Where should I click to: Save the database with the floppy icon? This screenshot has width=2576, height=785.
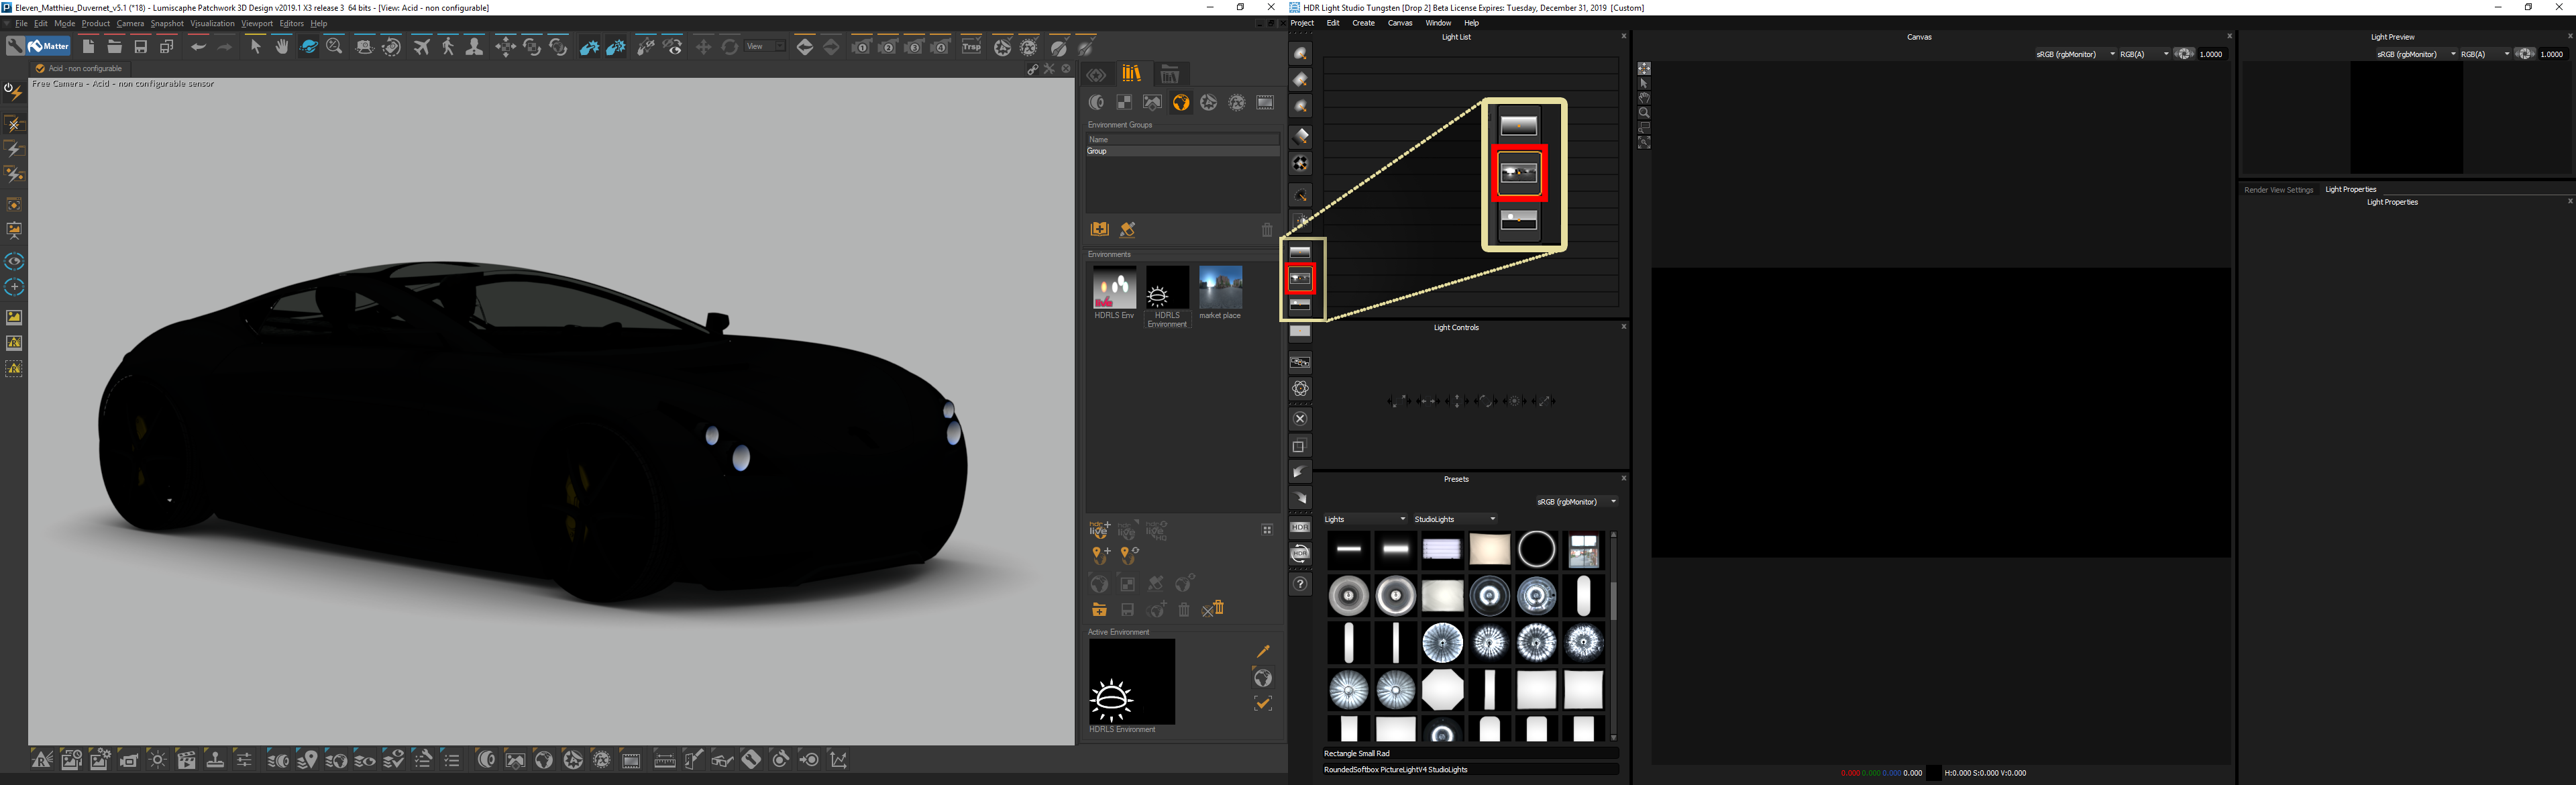pyautogui.click(x=141, y=47)
